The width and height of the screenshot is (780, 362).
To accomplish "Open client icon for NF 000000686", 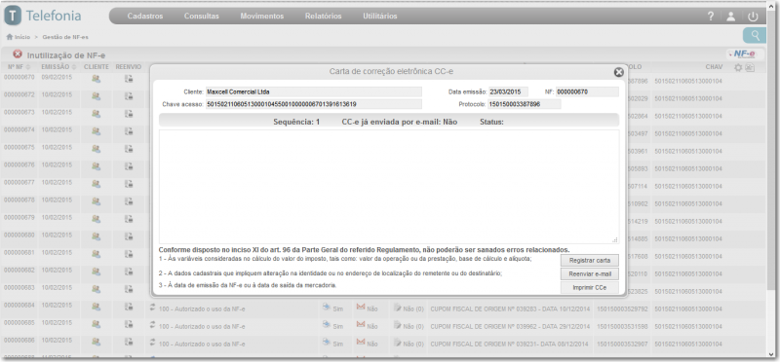I will [96, 343].
